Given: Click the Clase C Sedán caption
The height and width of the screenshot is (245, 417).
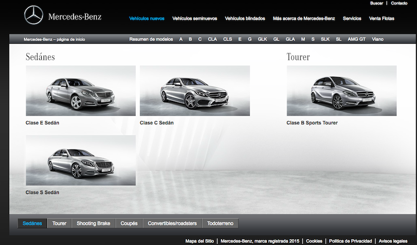Looking at the screenshot, I should (157, 123).
